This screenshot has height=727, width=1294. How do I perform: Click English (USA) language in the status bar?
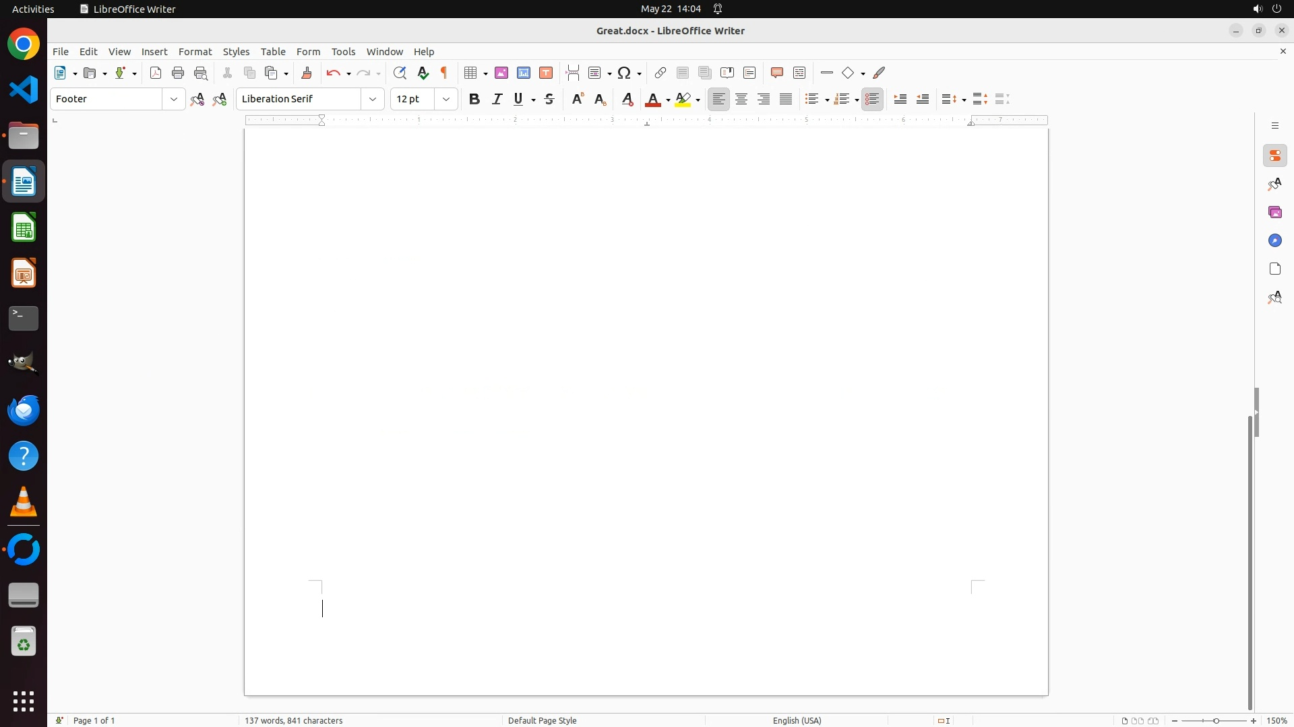(797, 720)
